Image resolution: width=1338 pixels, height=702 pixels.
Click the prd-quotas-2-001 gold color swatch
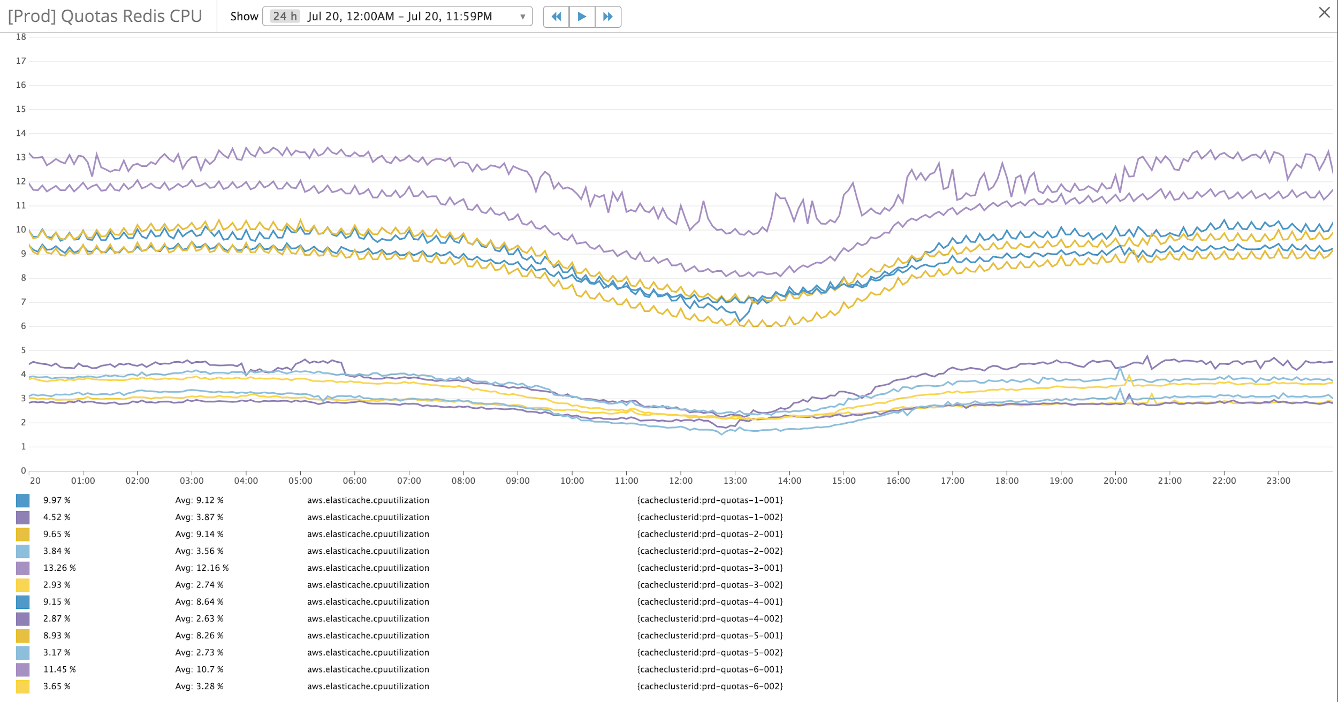tap(22, 534)
